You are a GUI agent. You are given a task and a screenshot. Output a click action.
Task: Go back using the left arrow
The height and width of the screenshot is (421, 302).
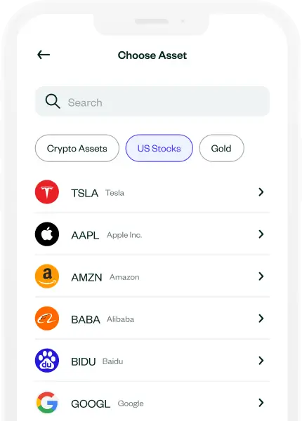pos(44,55)
